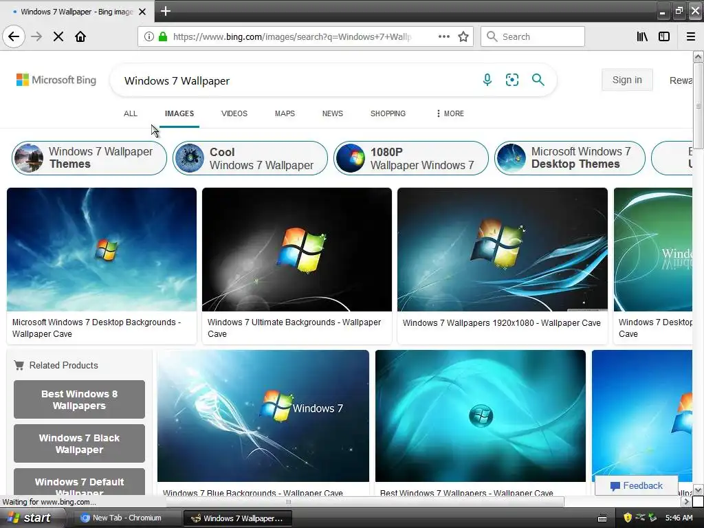Click the Microsoft Bing logo
The image size is (704, 528).
[x=56, y=80]
